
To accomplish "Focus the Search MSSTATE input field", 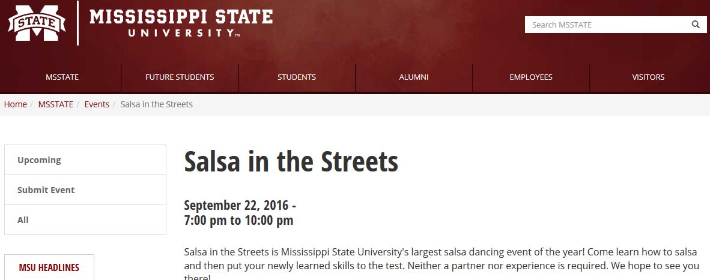I will [607, 25].
